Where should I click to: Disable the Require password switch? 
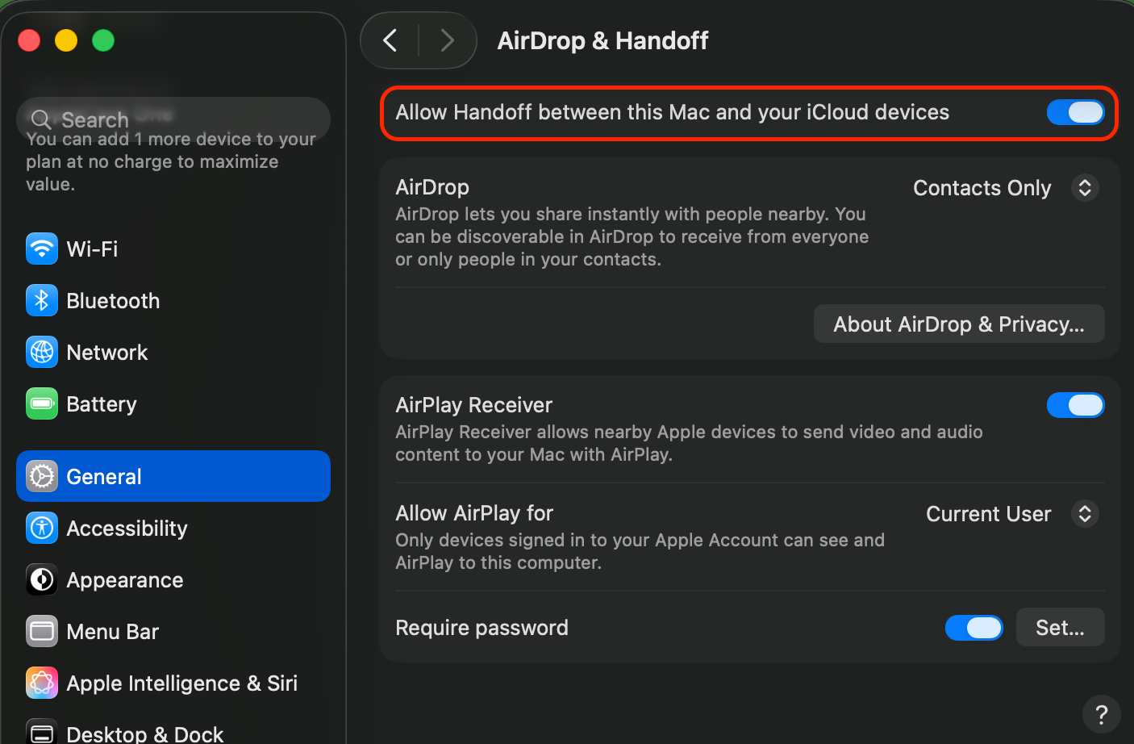[974, 628]
